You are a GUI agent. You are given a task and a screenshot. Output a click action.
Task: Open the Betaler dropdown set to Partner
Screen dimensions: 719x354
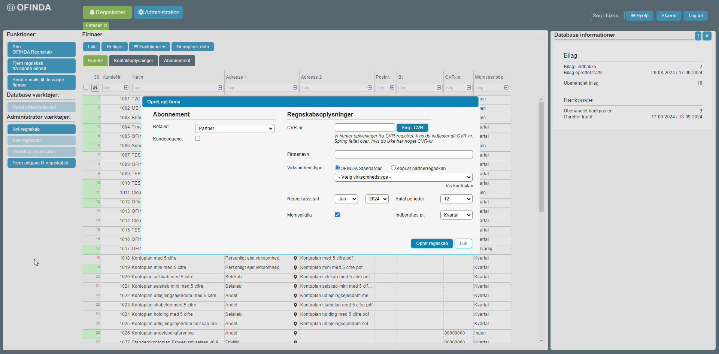coord(234,128)
